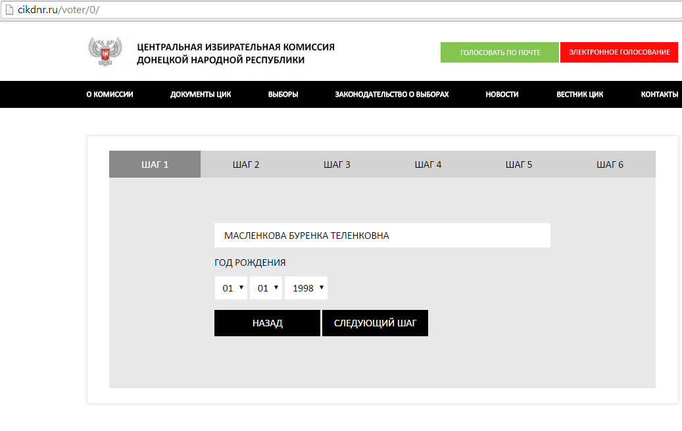Expand the birth day dropdown
Screen dimensions: 682x431
coord(231,288)
